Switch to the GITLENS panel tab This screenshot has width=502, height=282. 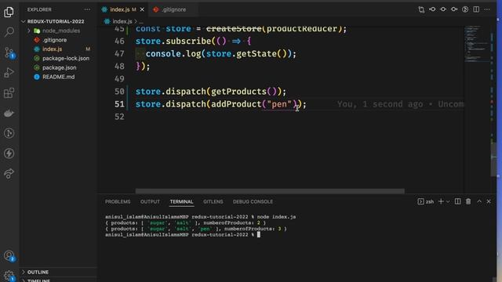point(213,202)
